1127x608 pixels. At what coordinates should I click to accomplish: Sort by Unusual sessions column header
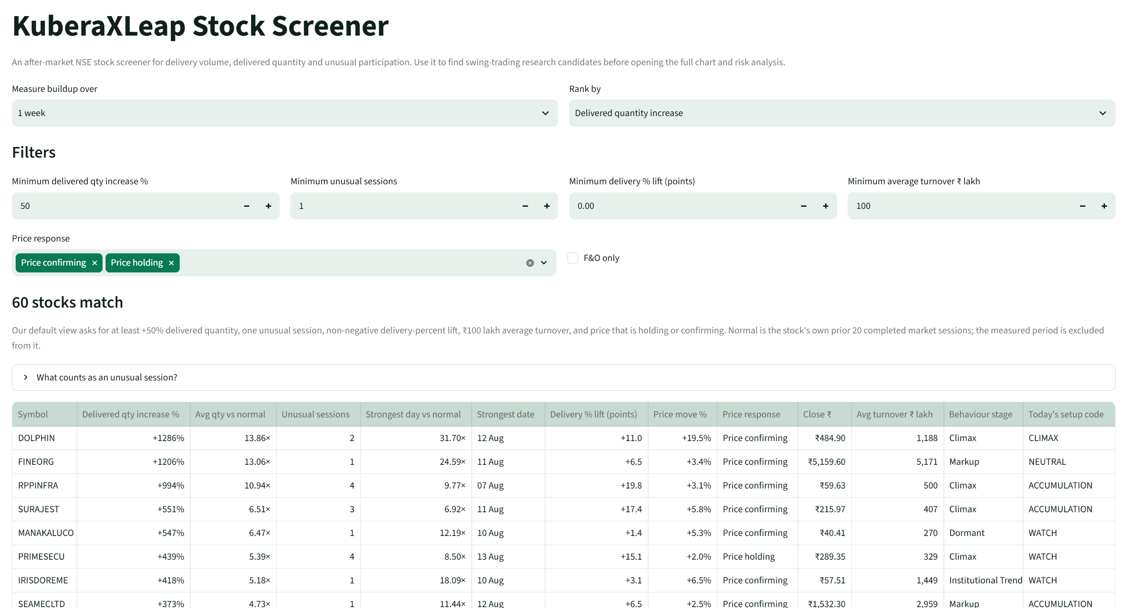click(x=318, y=414)
